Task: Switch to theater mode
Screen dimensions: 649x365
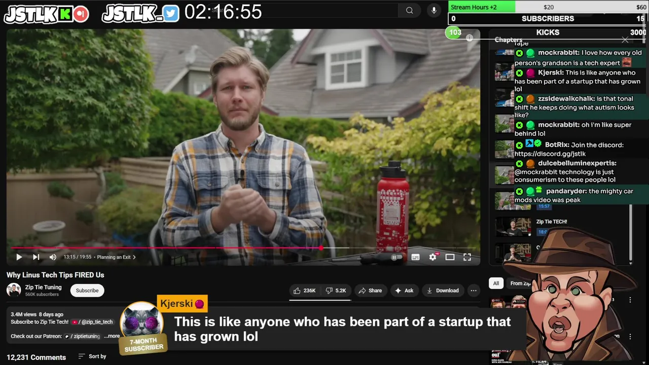Action: (450, 257)
